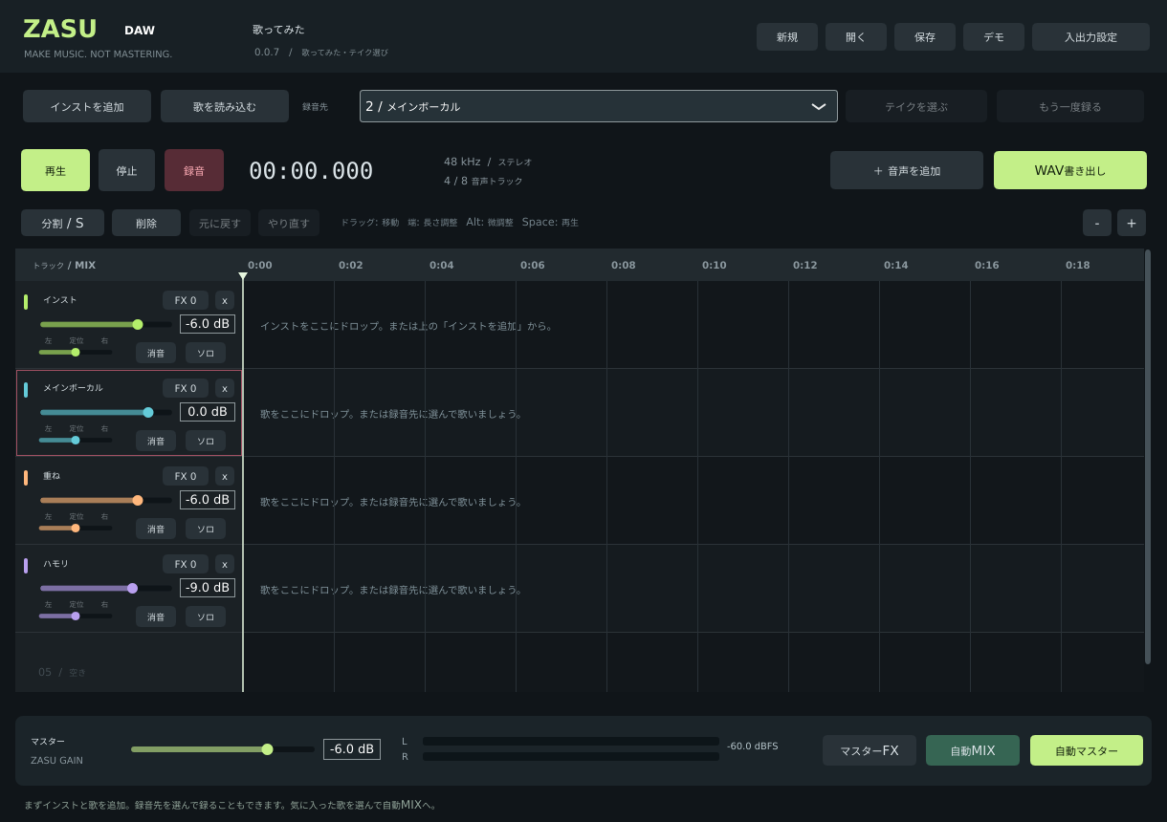Click the インスト track volume slider handle
Image resolution: width=1167 pixels, height=822 pixels.
pos(138,324)
